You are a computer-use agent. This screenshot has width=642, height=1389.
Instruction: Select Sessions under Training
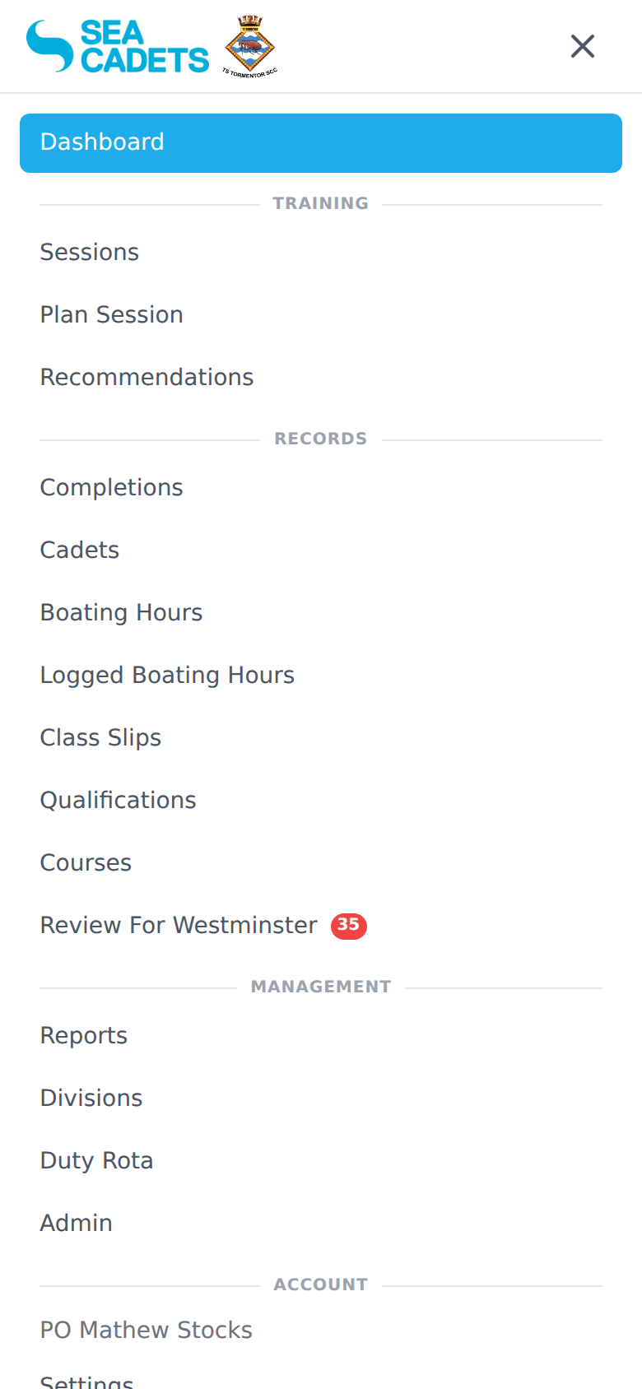(89, 252)
